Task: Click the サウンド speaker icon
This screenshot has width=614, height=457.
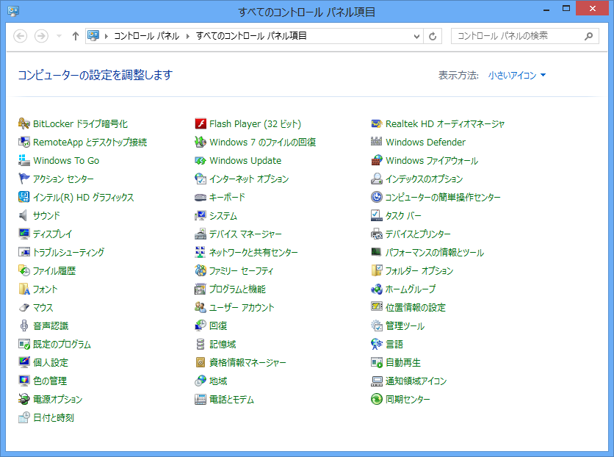Action: coord(24,215)
